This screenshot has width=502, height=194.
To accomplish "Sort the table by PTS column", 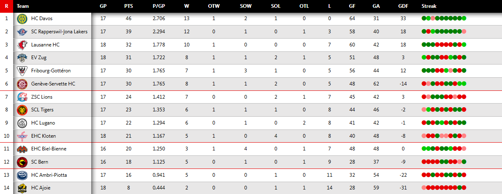I will coord(128,6).
